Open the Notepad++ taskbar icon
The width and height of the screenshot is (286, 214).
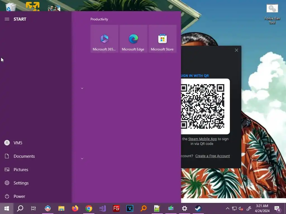tap(157, 208)
